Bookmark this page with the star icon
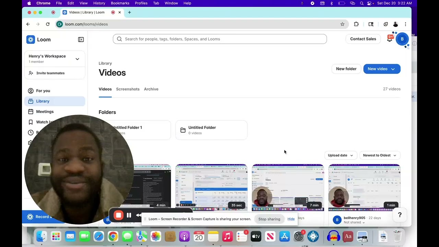The image size is (439, 247). coord(342,24)
